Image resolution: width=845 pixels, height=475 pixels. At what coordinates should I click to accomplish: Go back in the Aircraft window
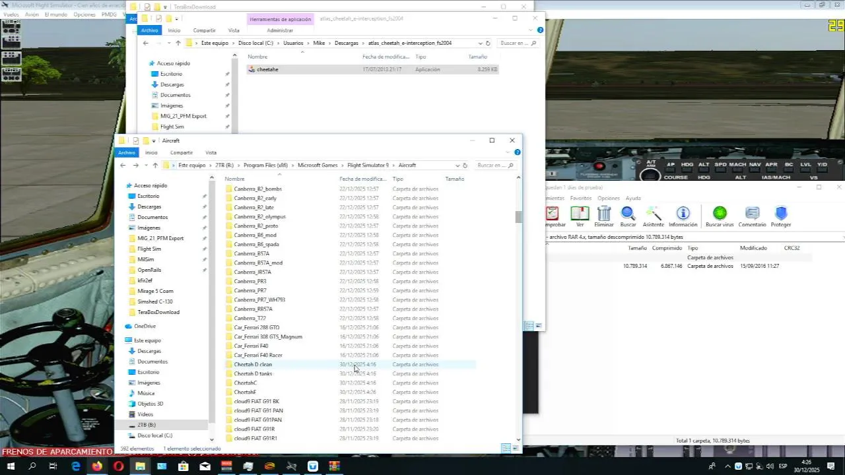click(x=123, y=165)
